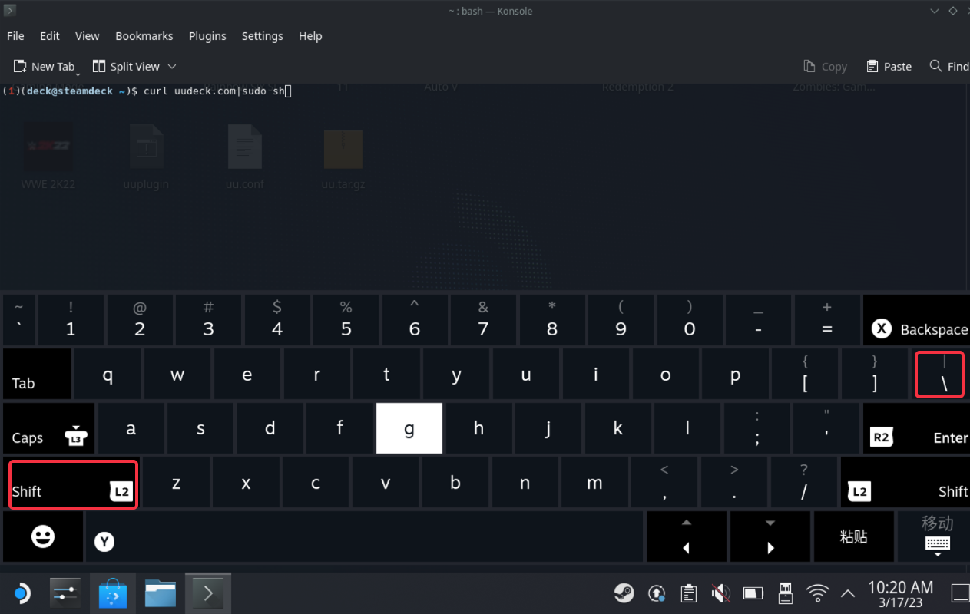Expand the hidden tray icons arrow

point(848,593)
